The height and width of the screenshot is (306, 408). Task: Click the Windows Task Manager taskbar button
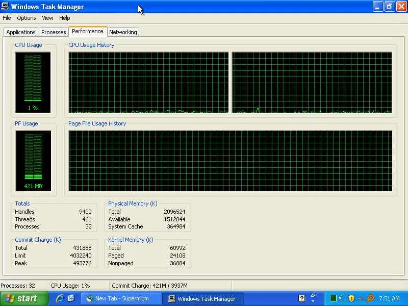click(203, 299)
